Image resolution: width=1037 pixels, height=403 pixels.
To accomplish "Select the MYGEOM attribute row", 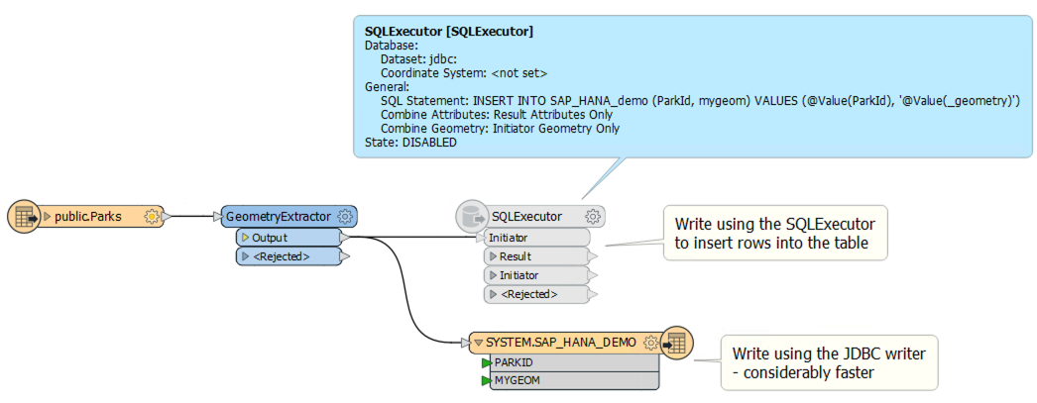I will point(574,380).
